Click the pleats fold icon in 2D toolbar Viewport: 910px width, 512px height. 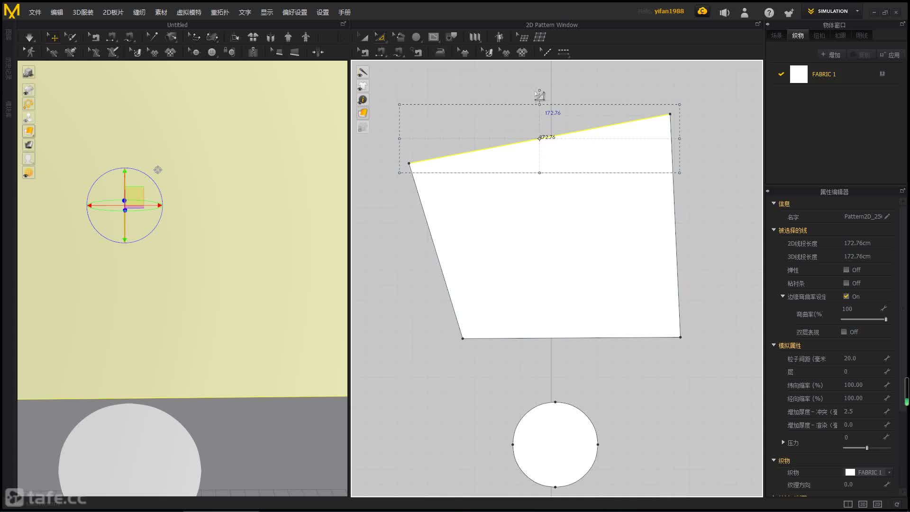click(475, 37)
